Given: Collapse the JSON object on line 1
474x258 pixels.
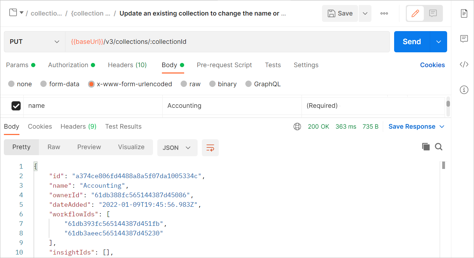Looking at the screenshot, I should point(35,166).
